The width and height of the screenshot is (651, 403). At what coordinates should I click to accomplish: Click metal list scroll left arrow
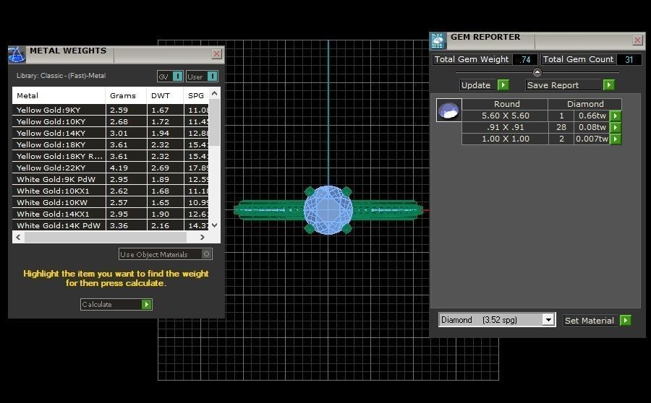pyautogui.click(x=18, y=237)
